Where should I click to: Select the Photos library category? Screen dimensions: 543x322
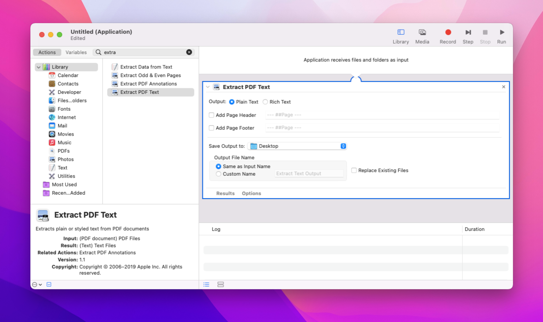(65, 159)
